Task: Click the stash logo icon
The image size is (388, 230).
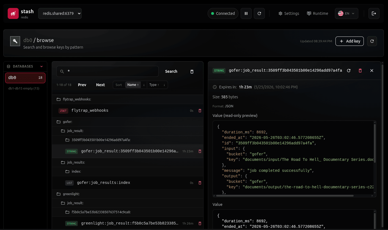Action: [x=13, y=13]
